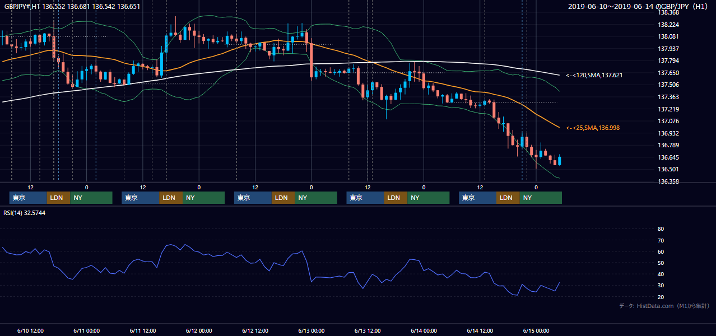Screen dimensions: 716x336
Task: Click RSI scale level 30
Action: click(x=661, y=286)
